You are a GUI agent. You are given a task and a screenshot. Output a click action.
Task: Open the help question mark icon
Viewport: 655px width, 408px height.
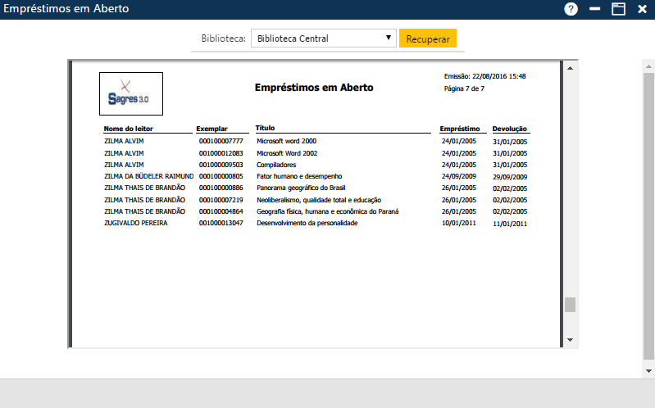pos(571,9)
